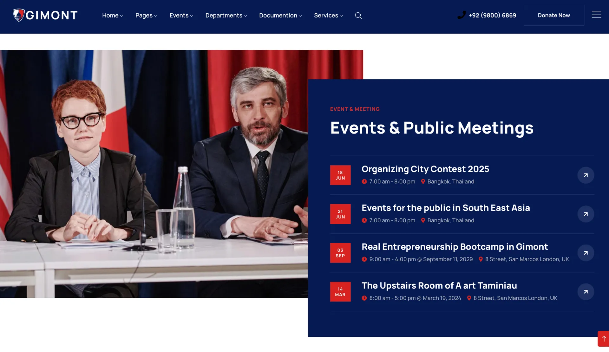Expand the Home dropdown menu
The height and width of the screenshot is (352, 609).
coord(112,16)
